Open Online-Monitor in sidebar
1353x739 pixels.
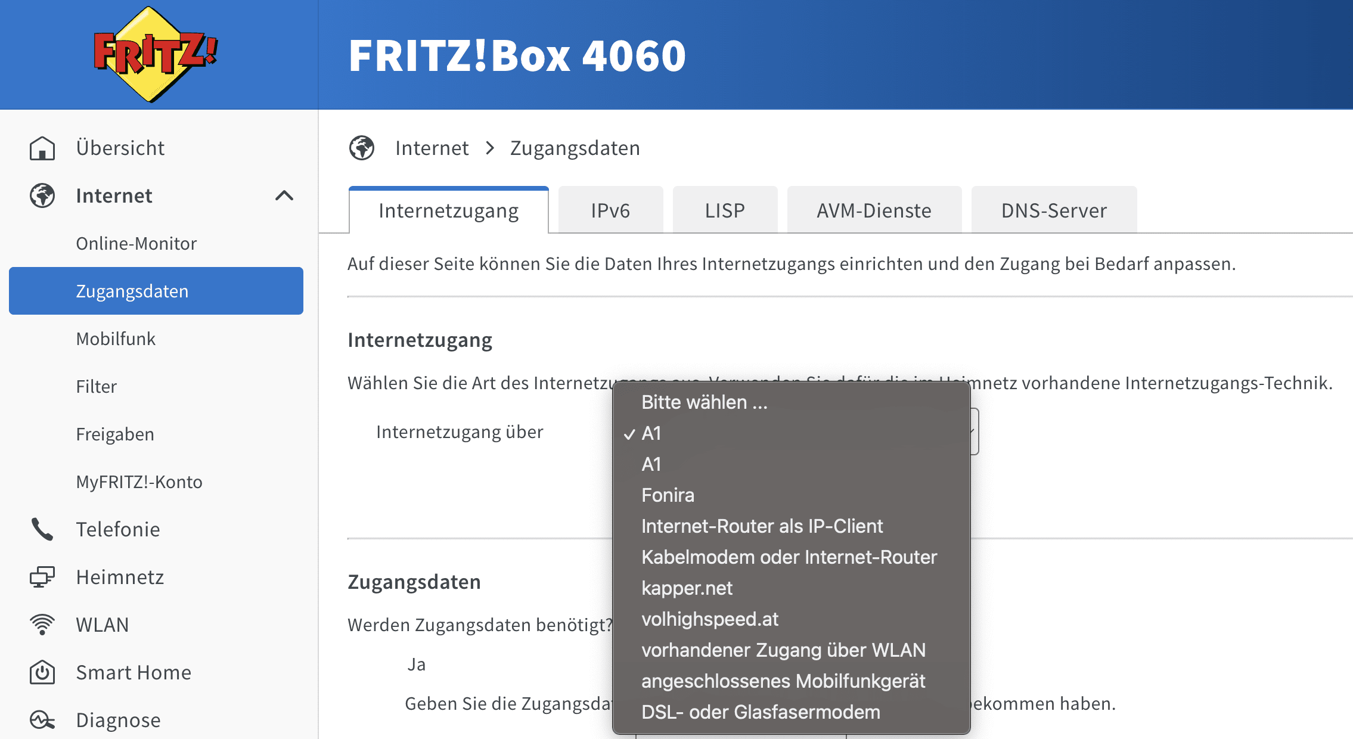pyautogui.click(x=136, y=243)
